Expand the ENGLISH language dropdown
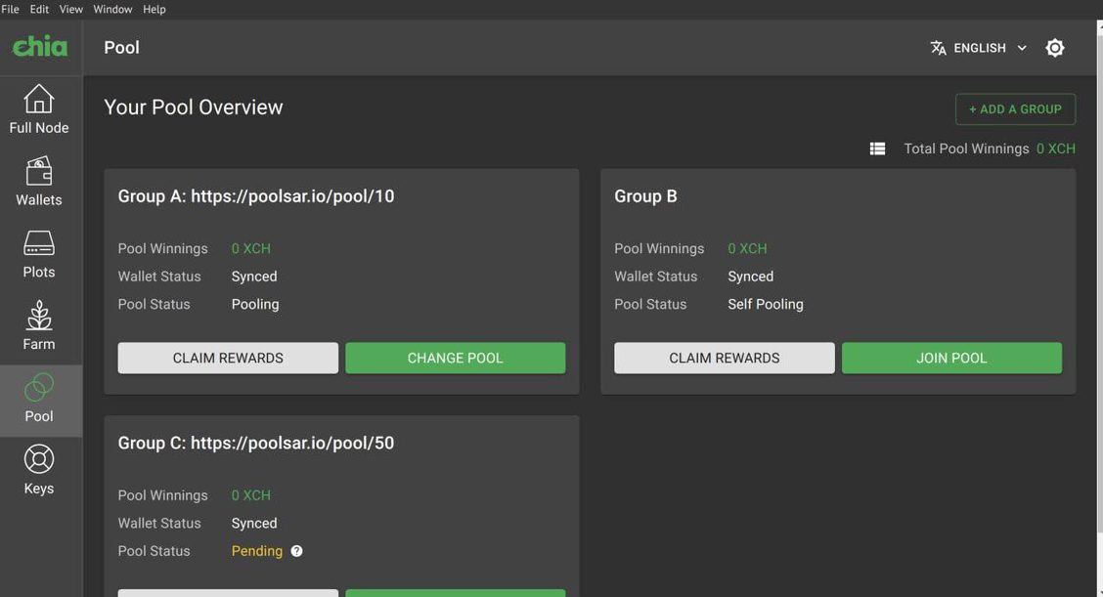This screenshot has width=1103, height=597. coord(979,48)
